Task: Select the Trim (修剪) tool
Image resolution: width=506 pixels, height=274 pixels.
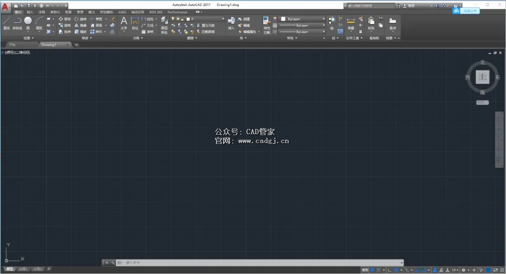Action: [x=97, y=19]
